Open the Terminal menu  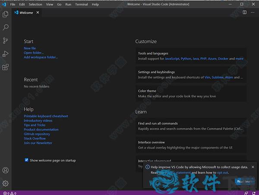[82, 4]
